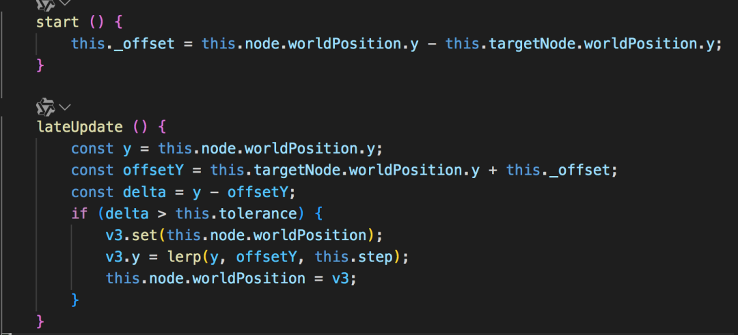Click the closing brace of the if block
This screenshot has width=738, height=335.
(x=75, y=300)
